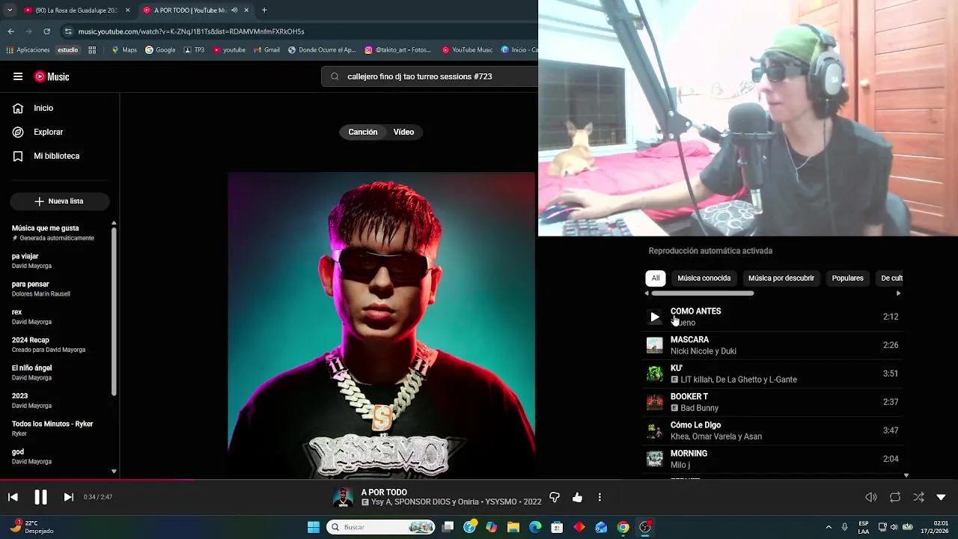This screenshot has width=958, height=539.
Task: Click the playlist sidebar scrollbar
Action: pyautogui.click(x=114, y=311)
